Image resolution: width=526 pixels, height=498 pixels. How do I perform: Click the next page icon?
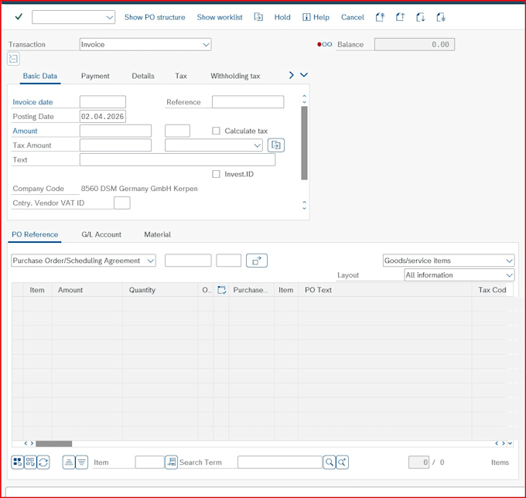[420, 17]
